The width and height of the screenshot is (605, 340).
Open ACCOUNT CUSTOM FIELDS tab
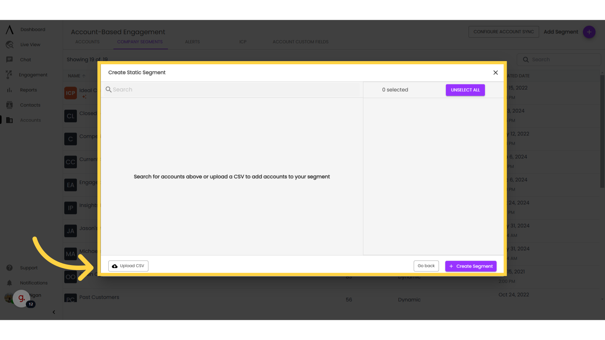tap(300, 42)
